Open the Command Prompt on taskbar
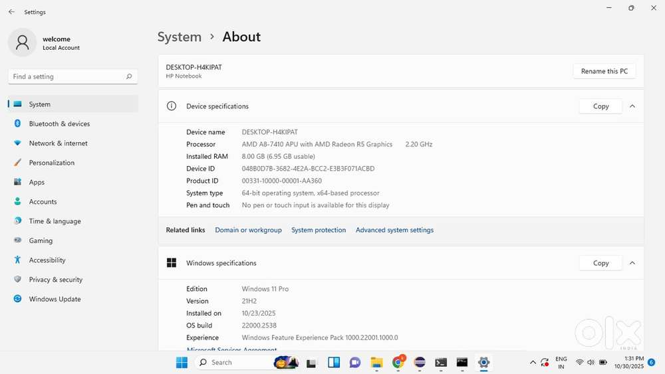 [x=462, y=363]
